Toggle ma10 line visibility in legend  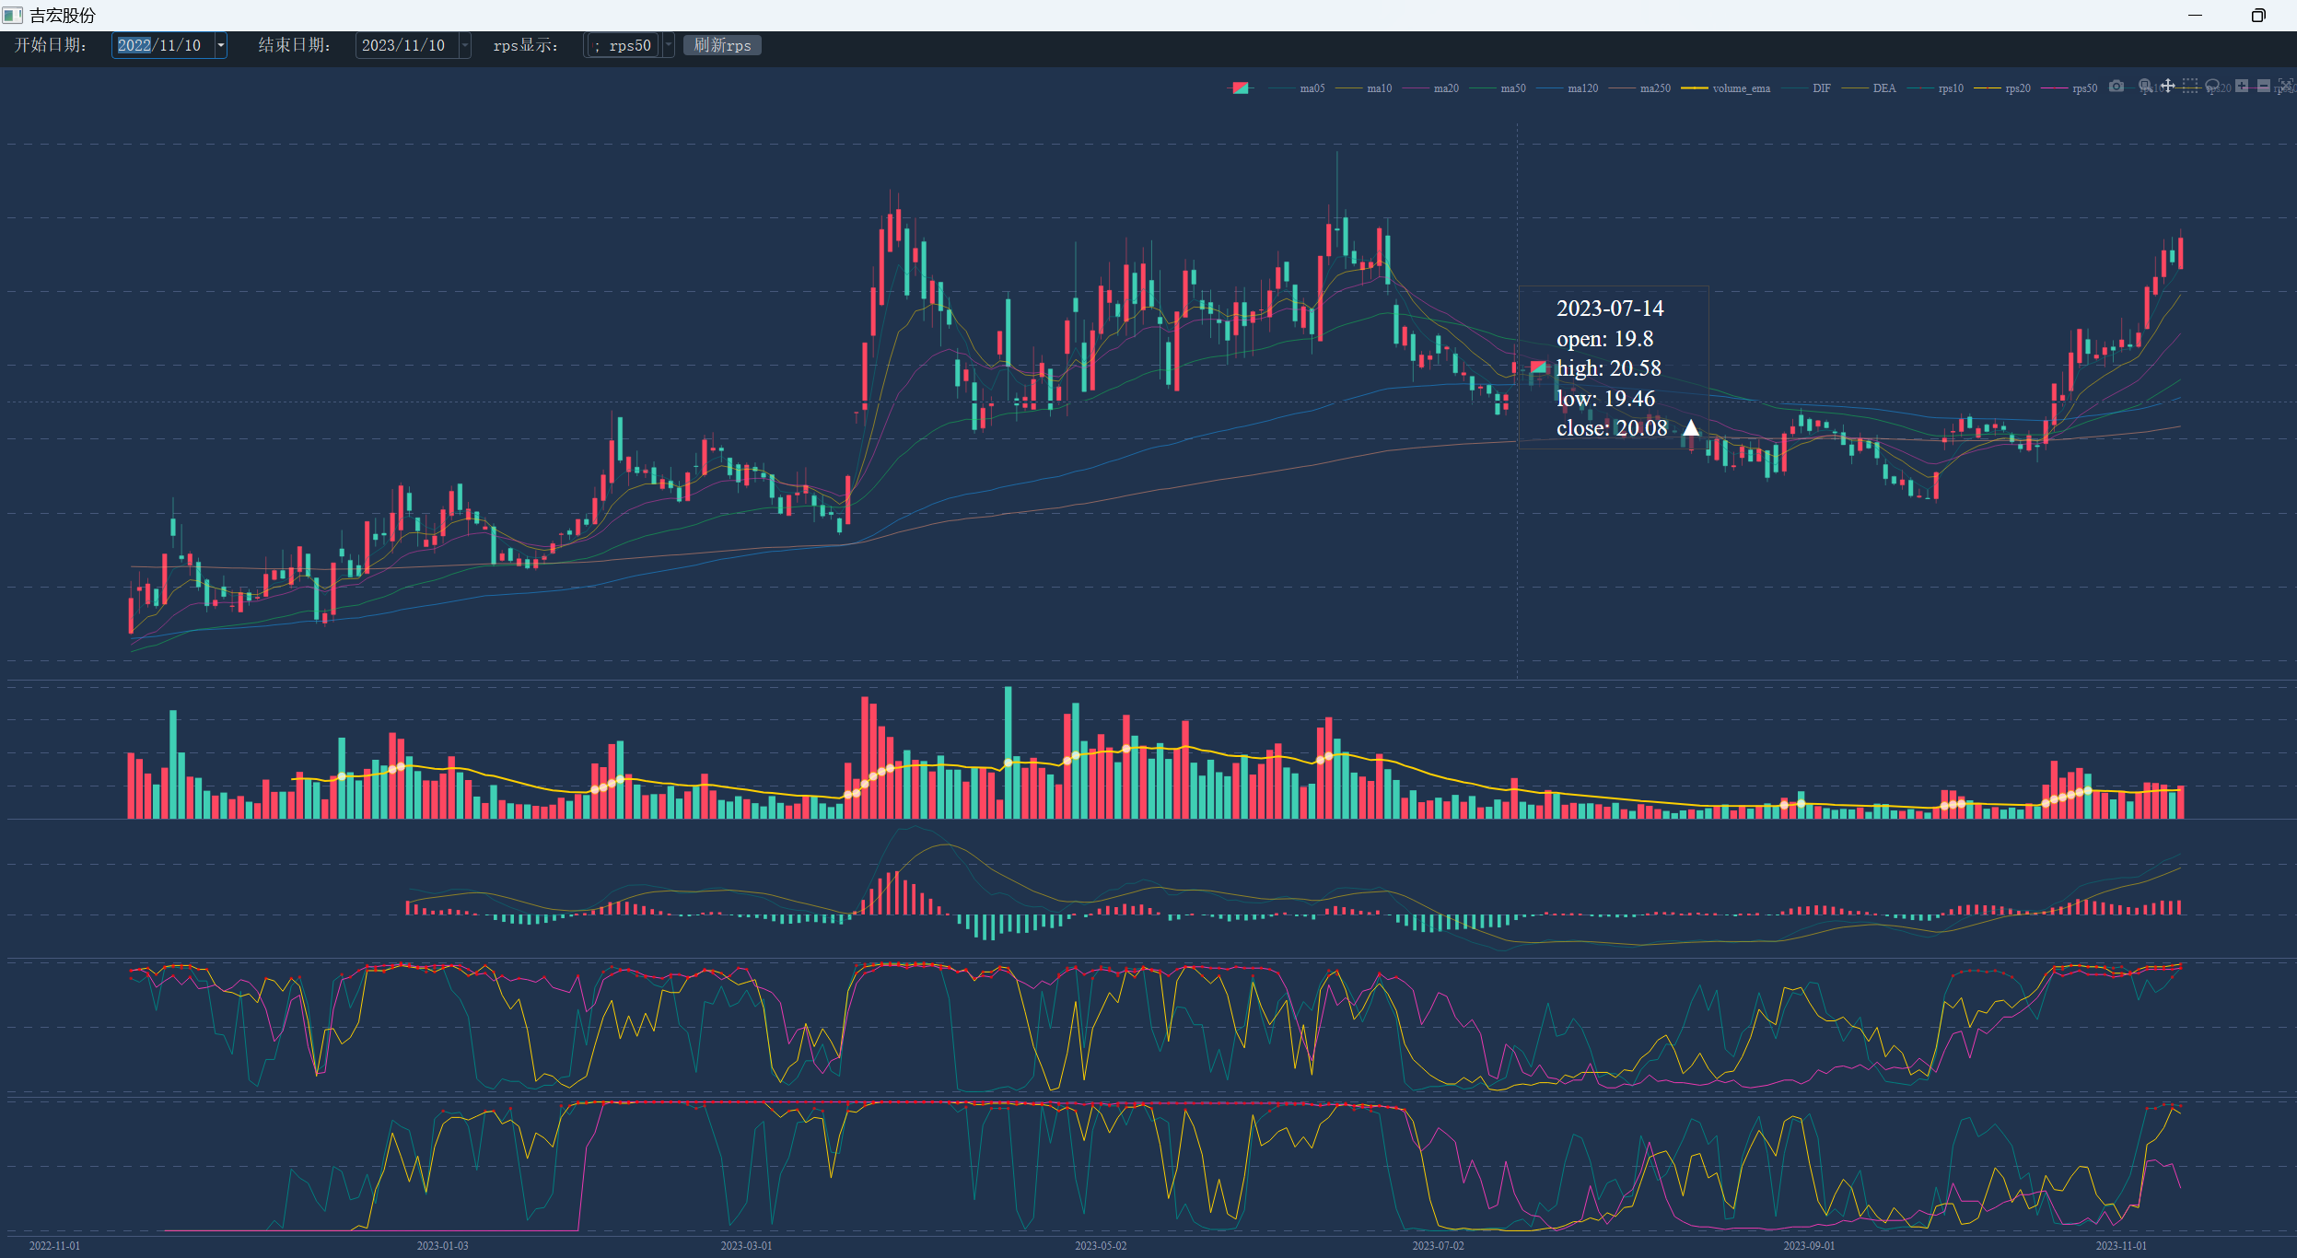(x=1365, y=88)
